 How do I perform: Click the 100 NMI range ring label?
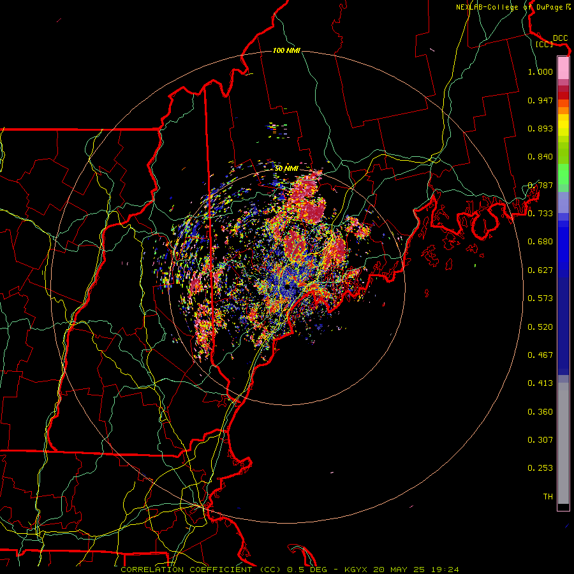point(286,50)
